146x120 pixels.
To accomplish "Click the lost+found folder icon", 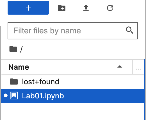I will tap(14, 82).
